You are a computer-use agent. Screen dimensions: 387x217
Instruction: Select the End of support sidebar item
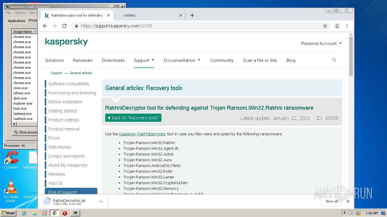coord(71,192)
